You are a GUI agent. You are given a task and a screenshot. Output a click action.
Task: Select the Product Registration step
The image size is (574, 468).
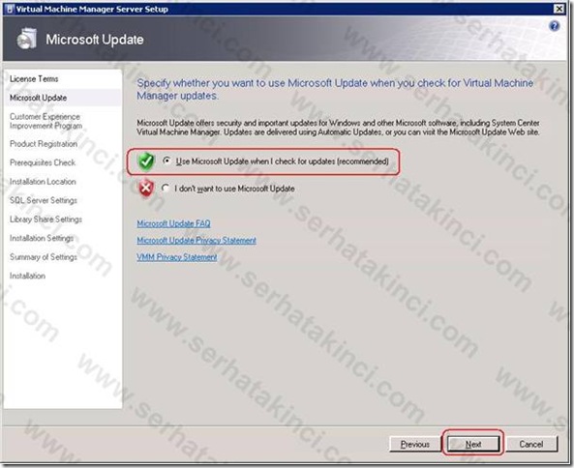click(x=44, y=144)
